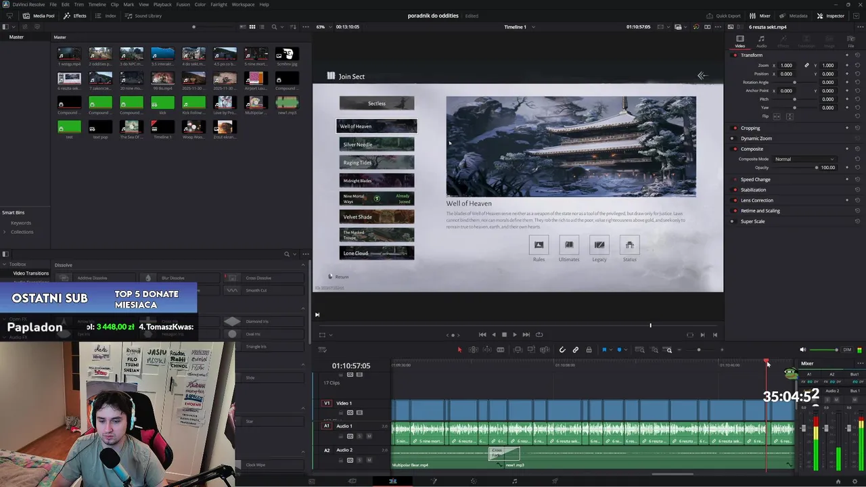Click the timeline zoom custom magnifier icon
The image size is (866, 487).
click(668, 350)
